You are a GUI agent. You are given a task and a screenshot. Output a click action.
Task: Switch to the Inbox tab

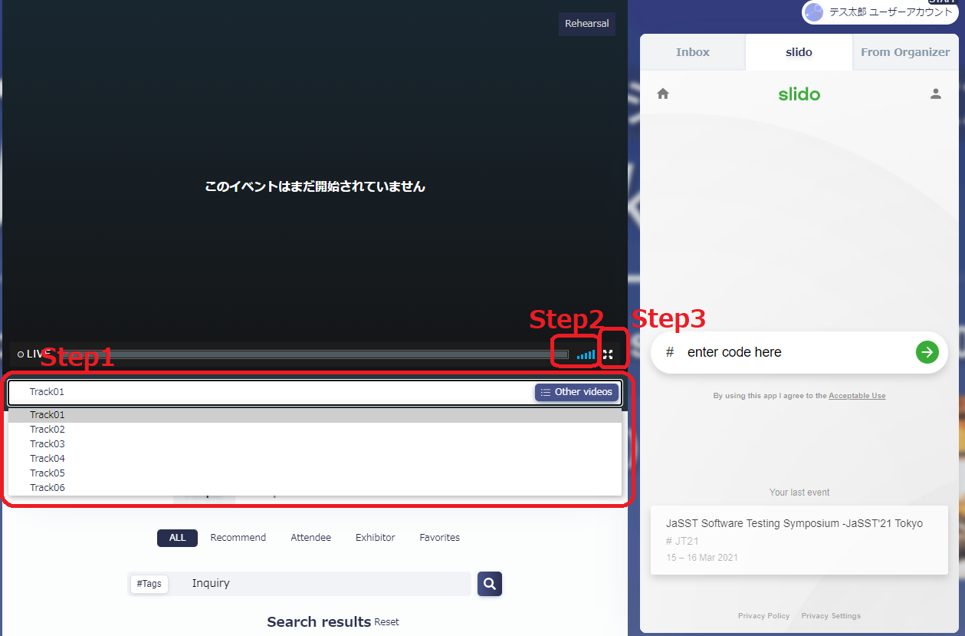692,52
